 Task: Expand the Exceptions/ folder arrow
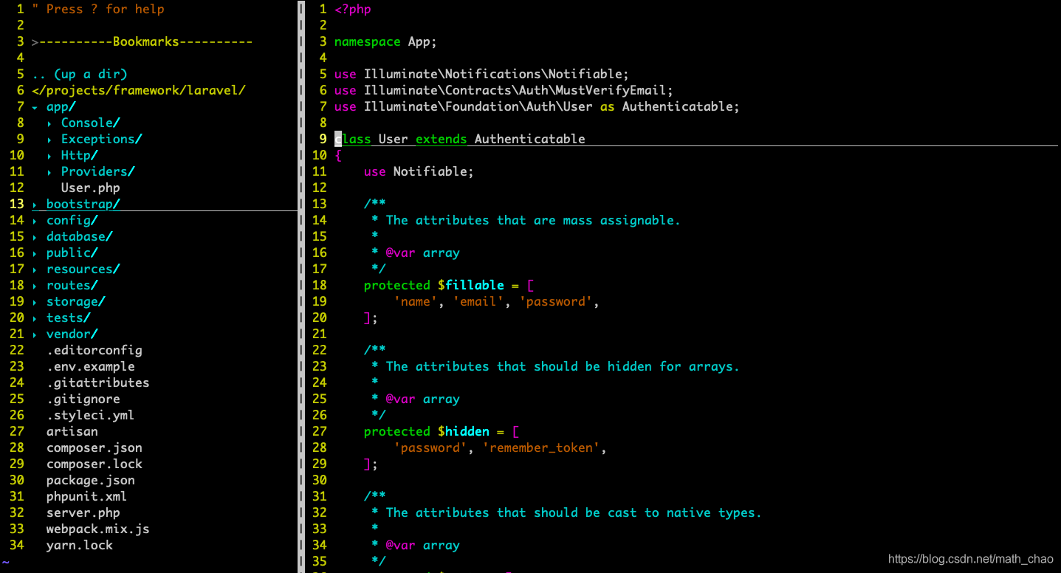click(49, 140)
